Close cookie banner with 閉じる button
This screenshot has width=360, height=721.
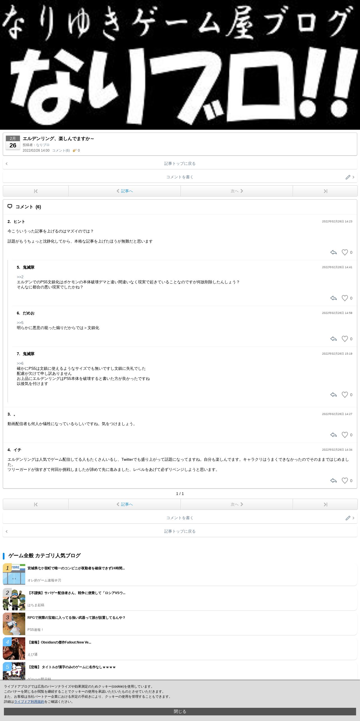180,711
